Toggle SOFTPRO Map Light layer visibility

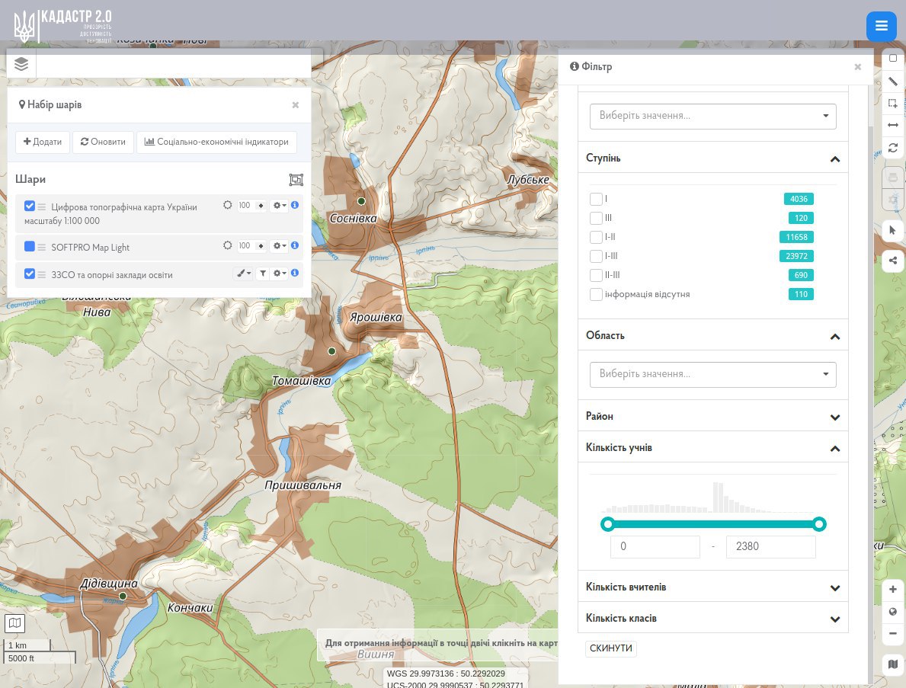(30, 246)
